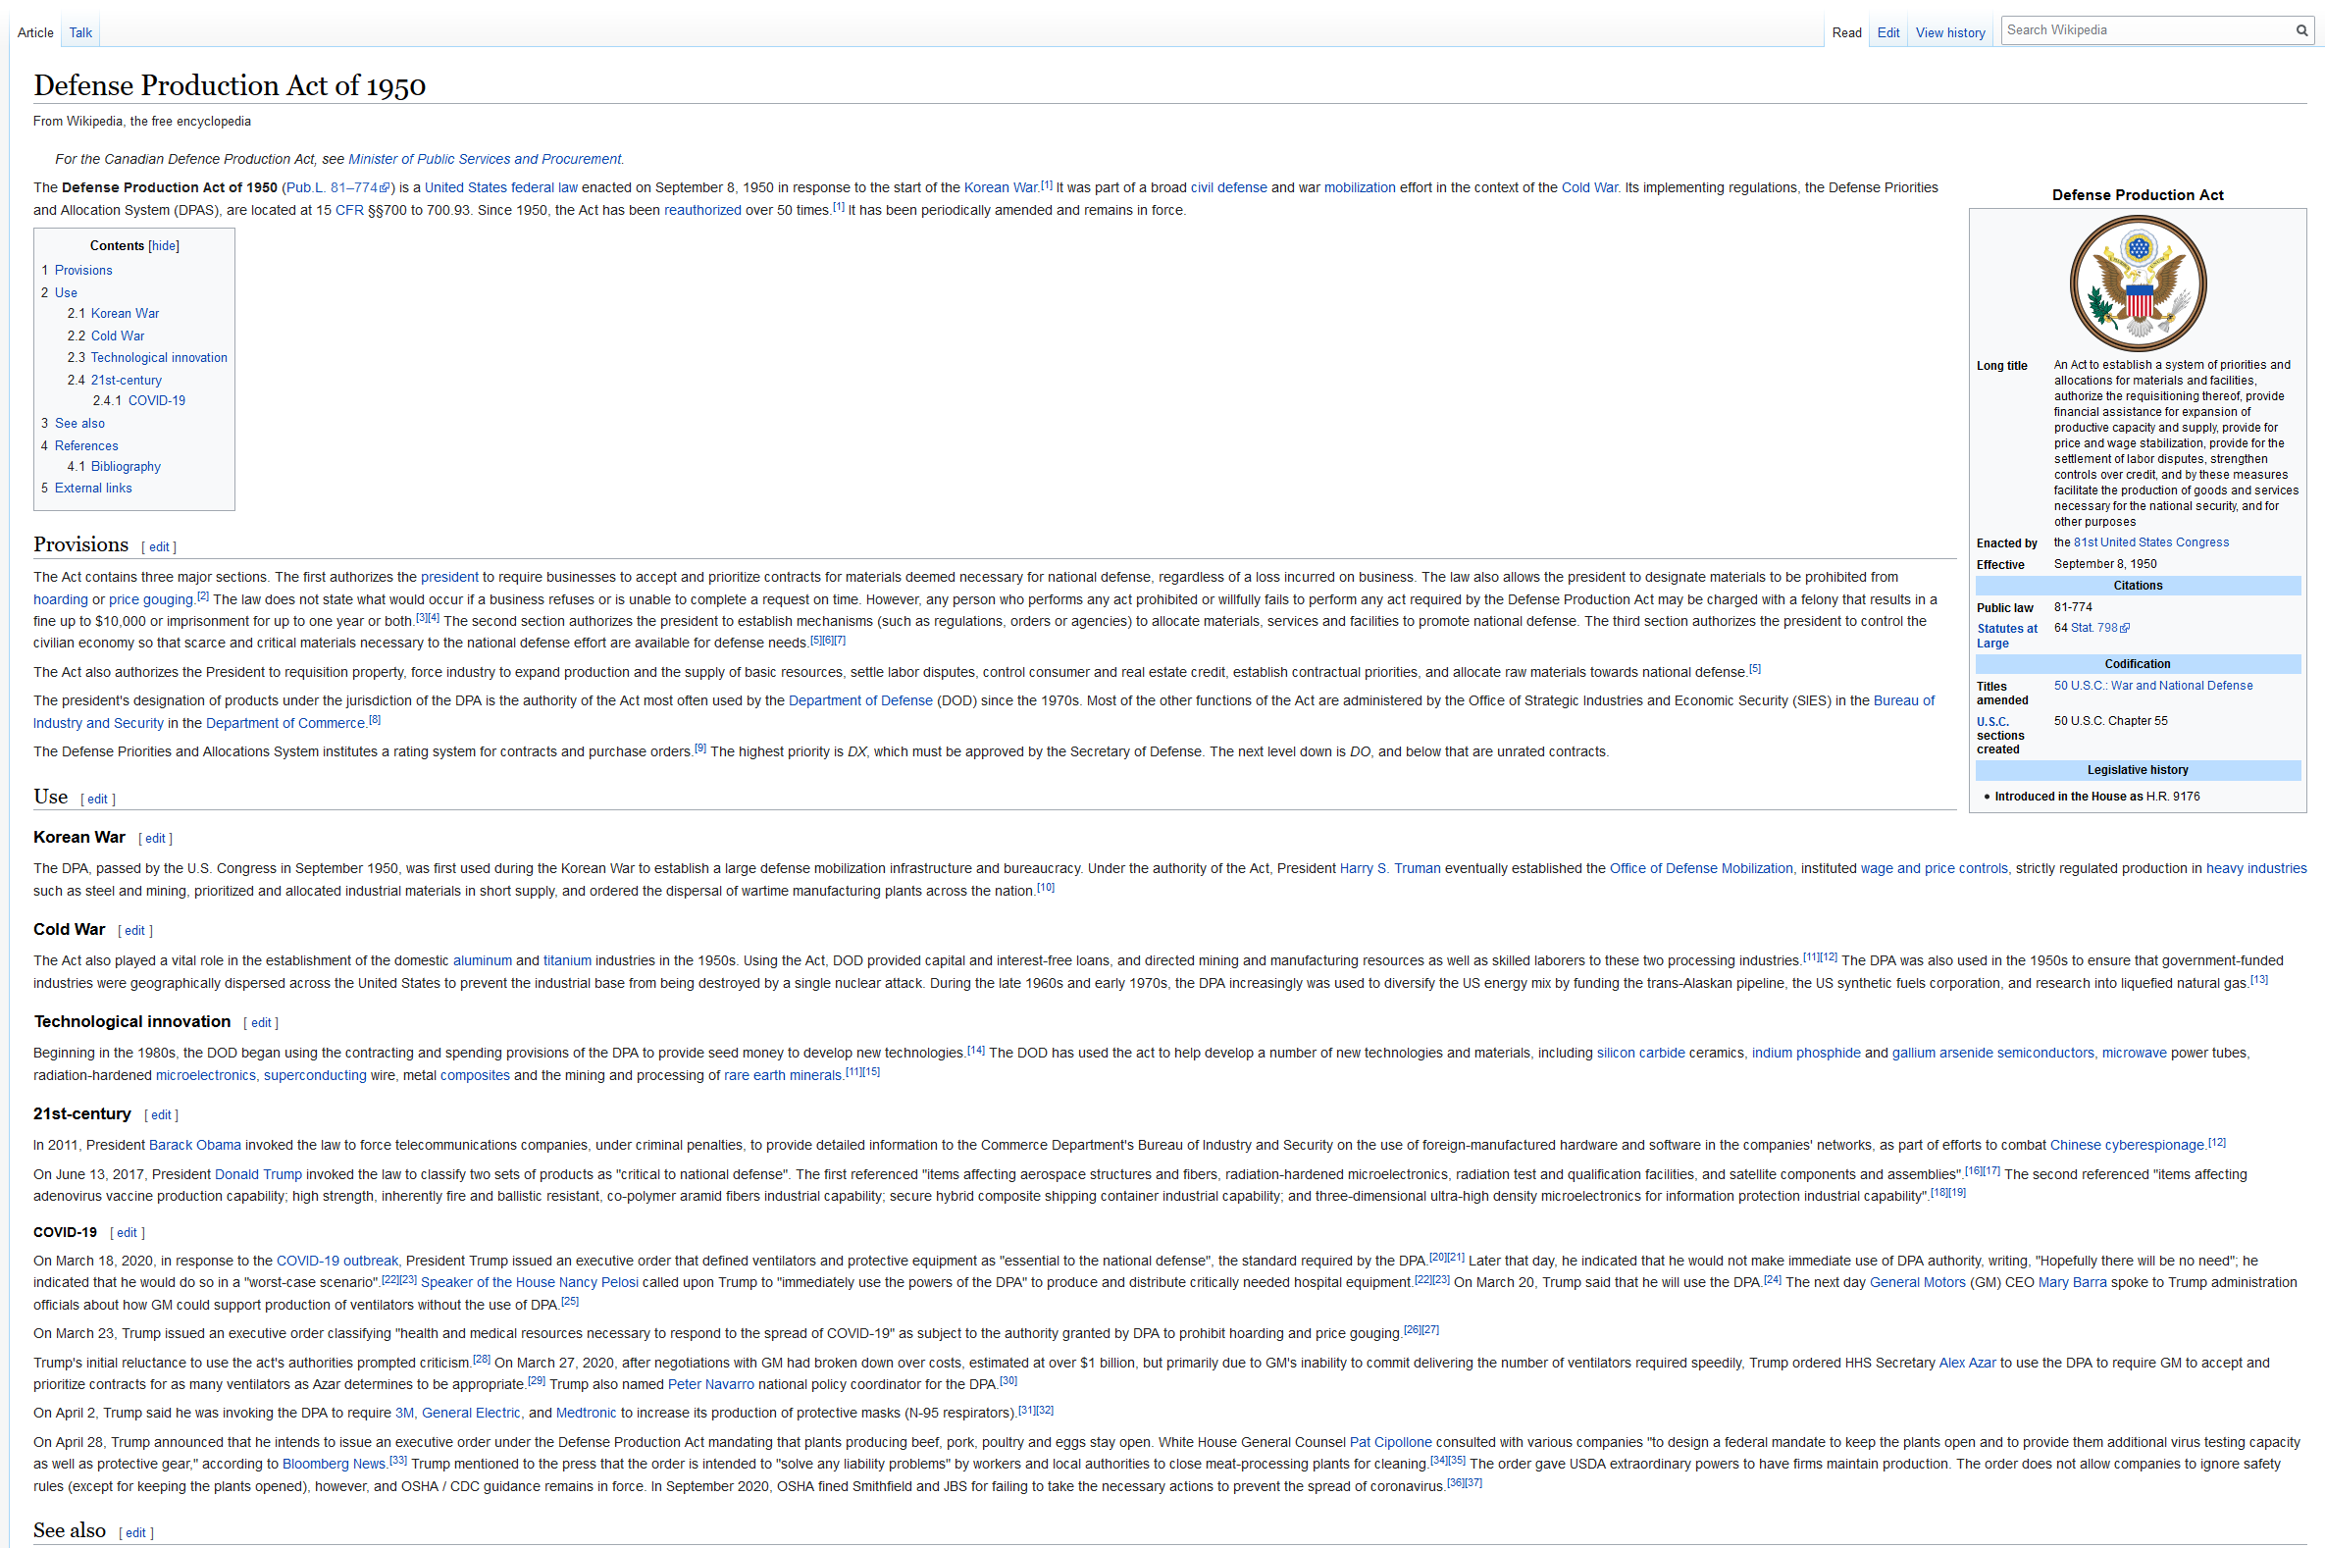
Task: Open the Mary Barra link
Action: click(2071, 1283)
